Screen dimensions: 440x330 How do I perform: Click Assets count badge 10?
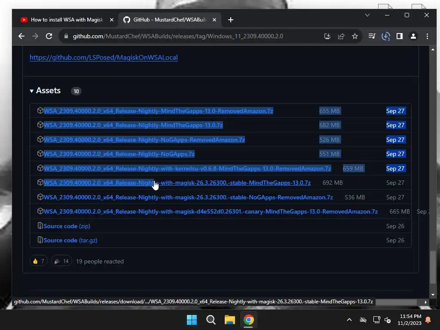[x=76, y=91]
